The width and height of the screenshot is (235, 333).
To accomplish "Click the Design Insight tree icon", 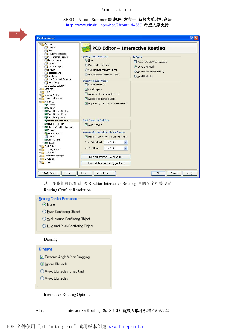I will [46, 66].
